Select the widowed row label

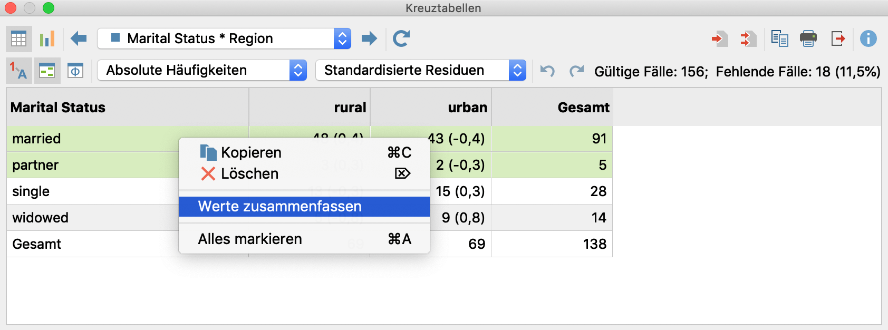(41, 218)
